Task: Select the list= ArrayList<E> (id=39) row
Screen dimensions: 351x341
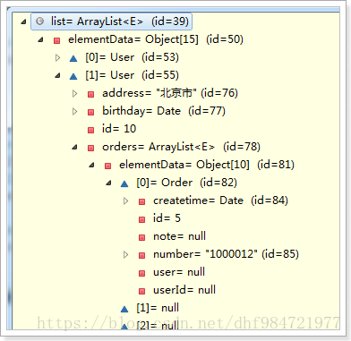Action: click(111, 21)
